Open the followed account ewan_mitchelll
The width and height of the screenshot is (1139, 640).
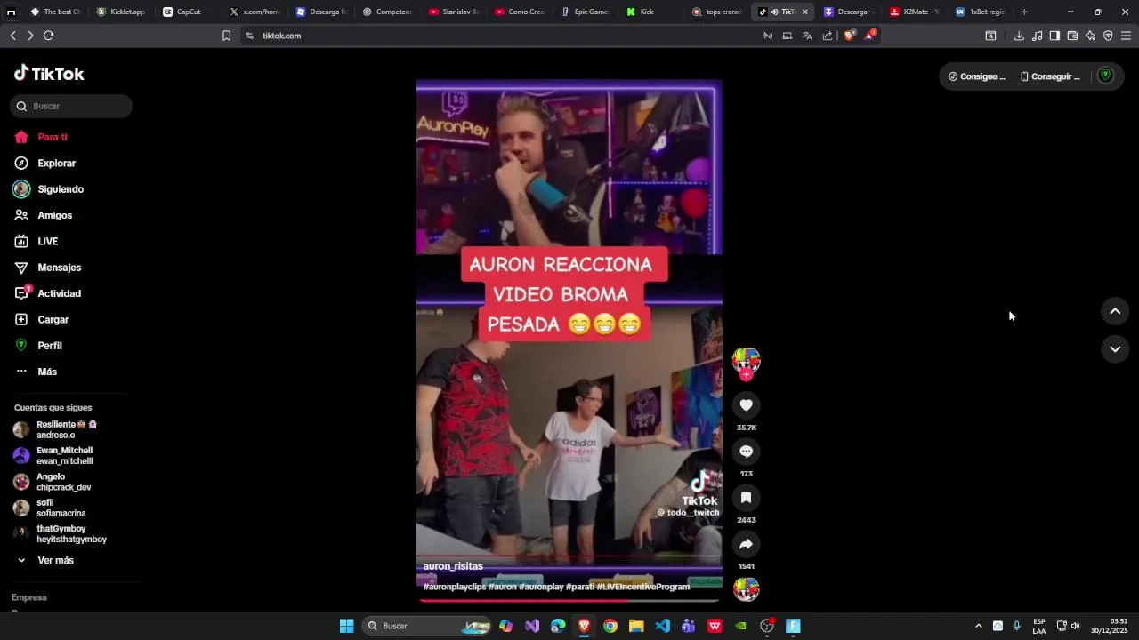(53, 456)
